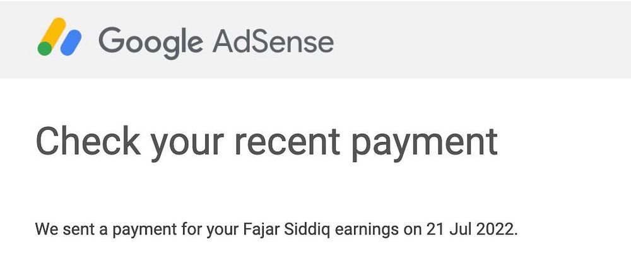The width and height of the screenshot is (631, 273).
Task: Click the word "Check" in the heading
Action: coord(88,141)
